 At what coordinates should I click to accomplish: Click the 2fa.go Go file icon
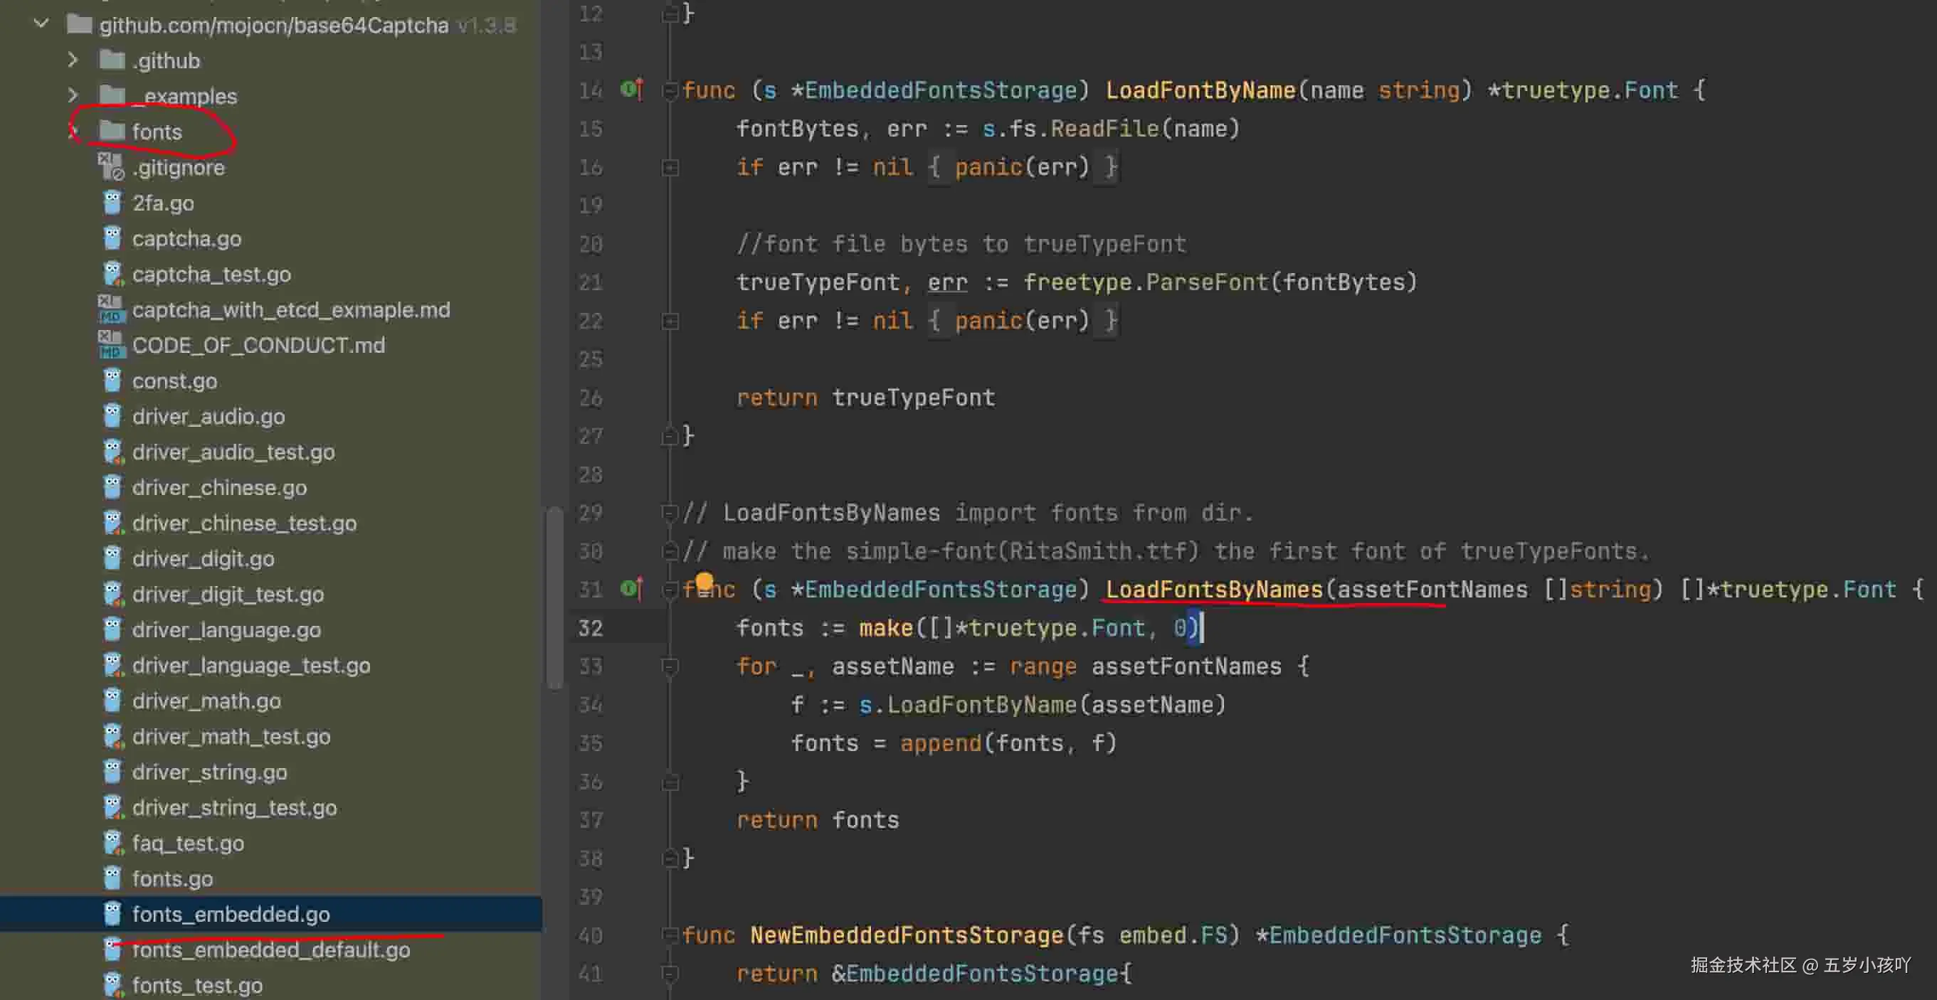[112, 203]
